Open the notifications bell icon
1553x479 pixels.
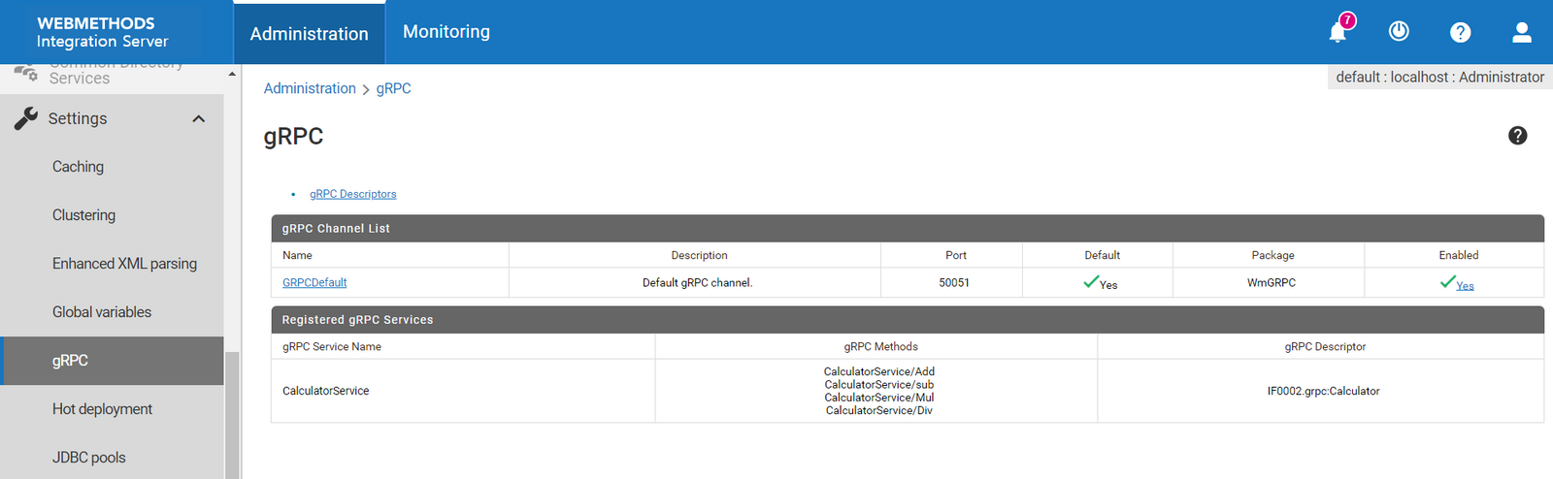pos(1338,32)
